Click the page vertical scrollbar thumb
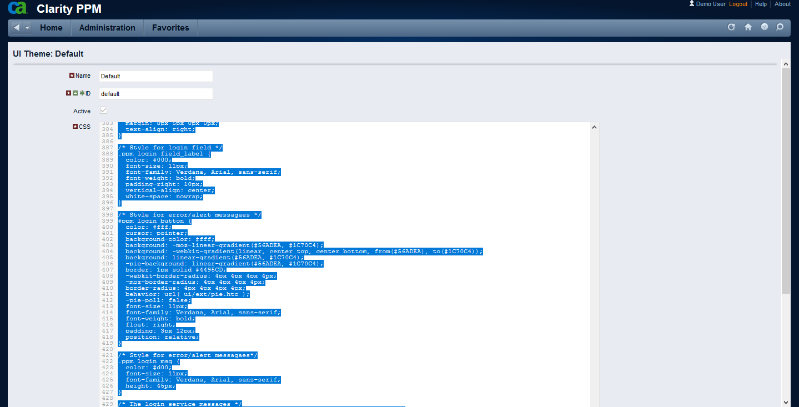The width and height of the screenshot is (799, 407). [786, 180]
